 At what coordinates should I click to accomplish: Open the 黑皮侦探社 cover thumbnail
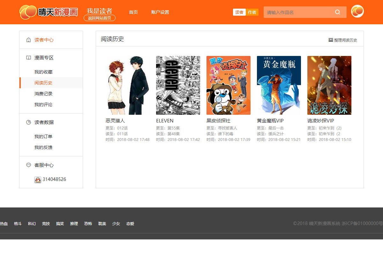coord(229,85)
